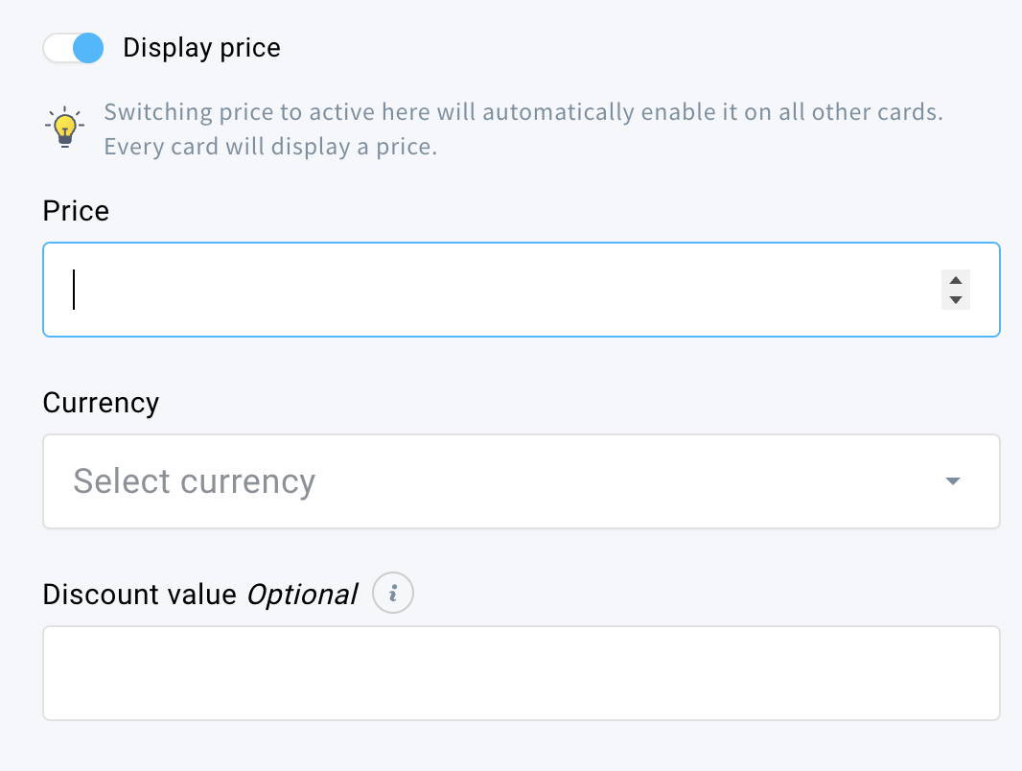Viewport: 1022px width, 771px height.
Task: Increase price with the up arrow
Action: (x=955, y=280)
